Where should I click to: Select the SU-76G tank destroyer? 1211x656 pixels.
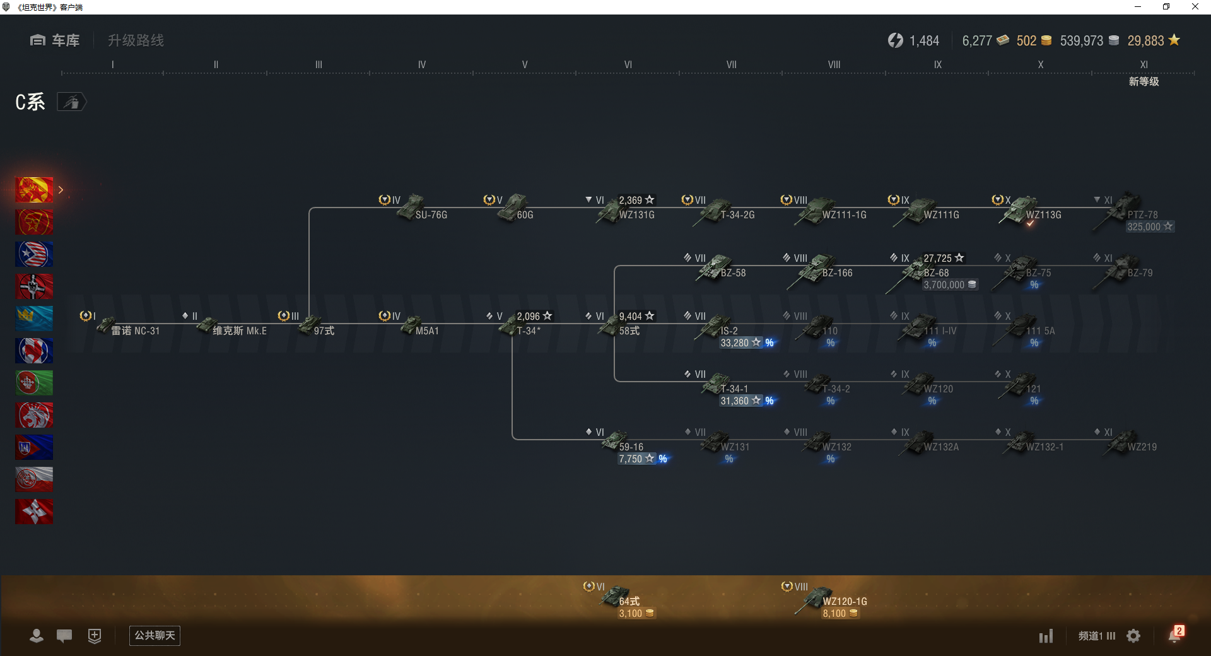pos(414,208)
